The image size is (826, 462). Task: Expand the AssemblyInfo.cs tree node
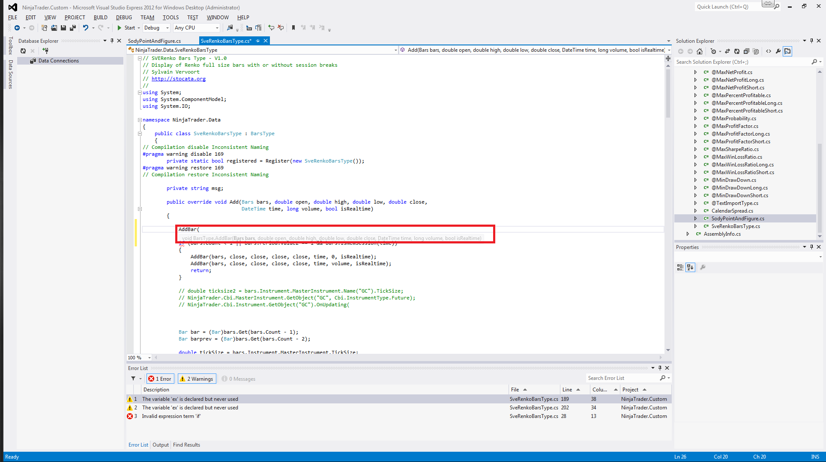688,234
